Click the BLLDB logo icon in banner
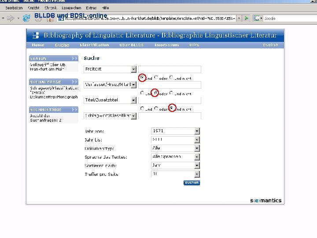Screen dimensions: 317x238 coord(36,35)
